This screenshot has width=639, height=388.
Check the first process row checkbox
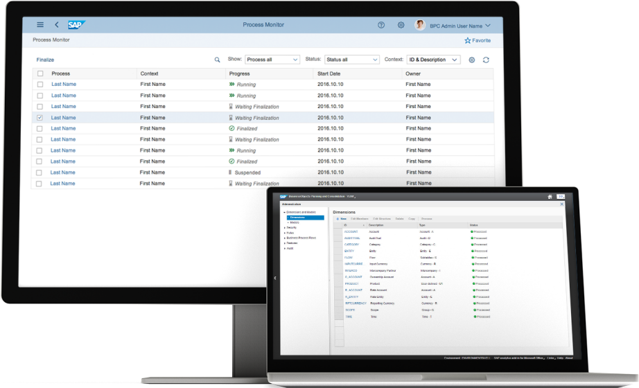tap(40, 85)
